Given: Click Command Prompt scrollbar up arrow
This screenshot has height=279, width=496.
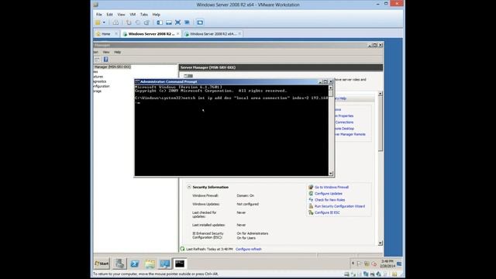Looking at the screenshot, I should coord(331,88).
